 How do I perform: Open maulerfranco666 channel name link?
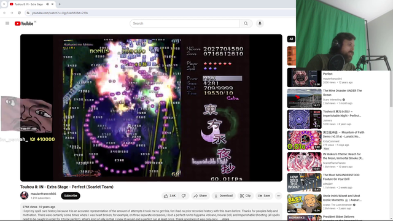[x=44, y=194]
